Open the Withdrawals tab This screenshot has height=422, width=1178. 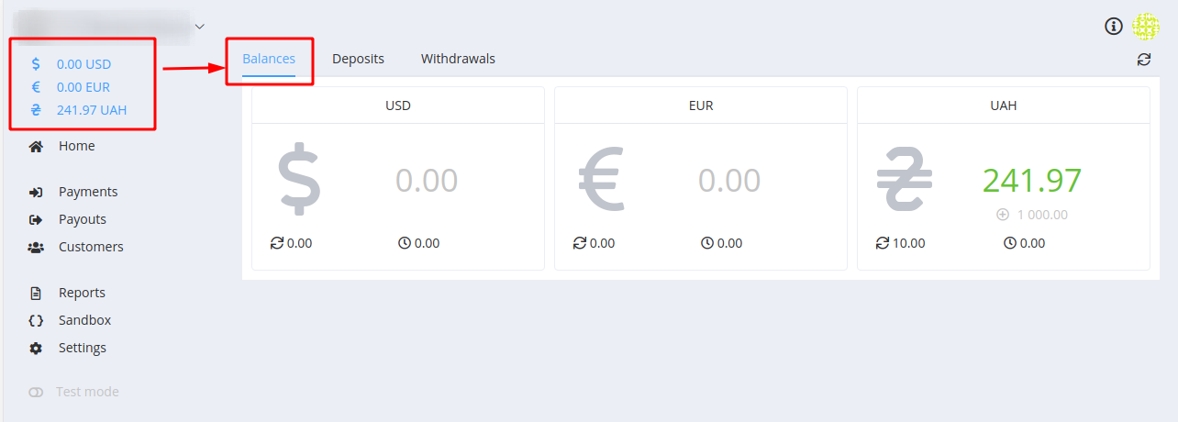(x=458, y=59)
